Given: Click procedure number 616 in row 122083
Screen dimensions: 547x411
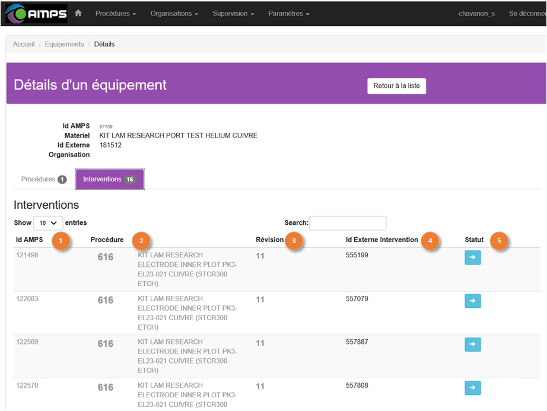Looking at the screenshot, I should point(106,300).
